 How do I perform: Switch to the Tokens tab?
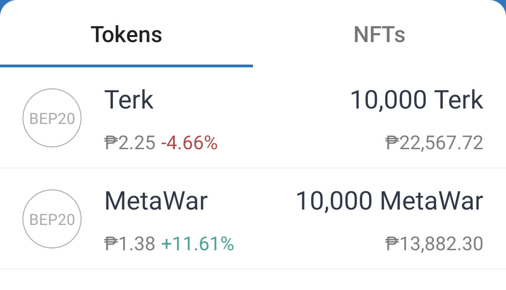[x=126, y=35]
